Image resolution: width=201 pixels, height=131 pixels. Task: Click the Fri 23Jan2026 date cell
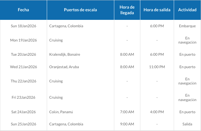pos(23,98)
